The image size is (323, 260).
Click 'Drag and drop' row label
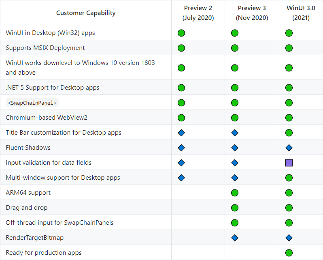(27, 208)
